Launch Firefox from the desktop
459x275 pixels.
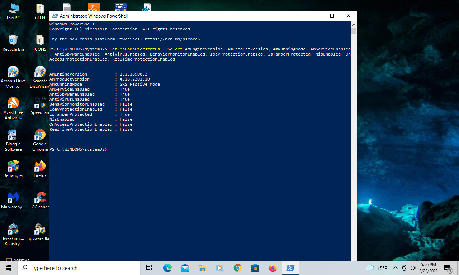point(39,166)
